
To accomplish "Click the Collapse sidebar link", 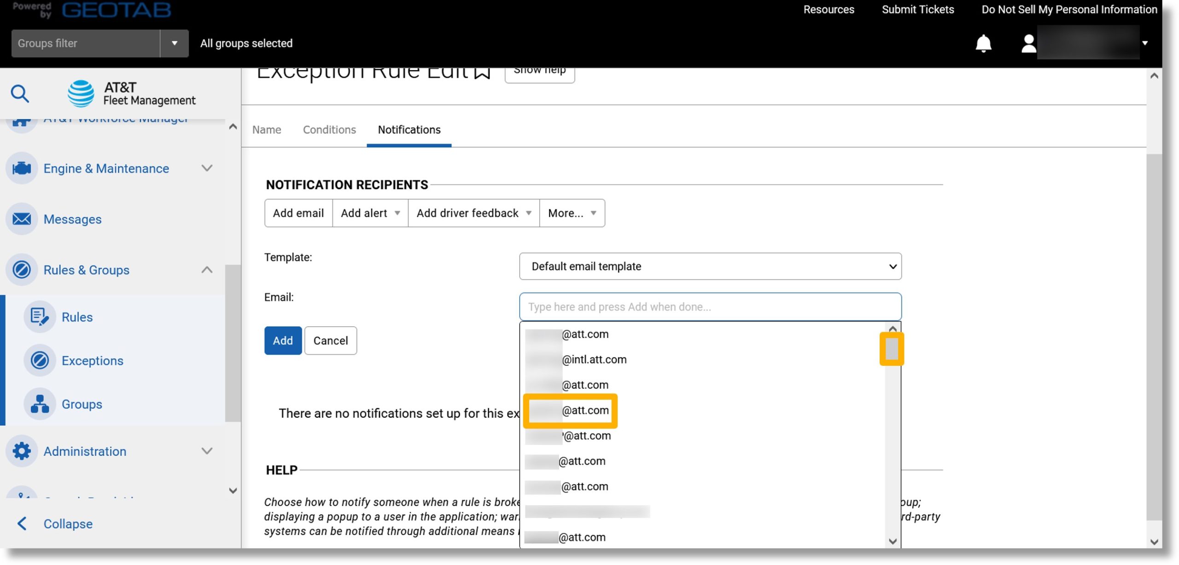I will tap(68, 524).
